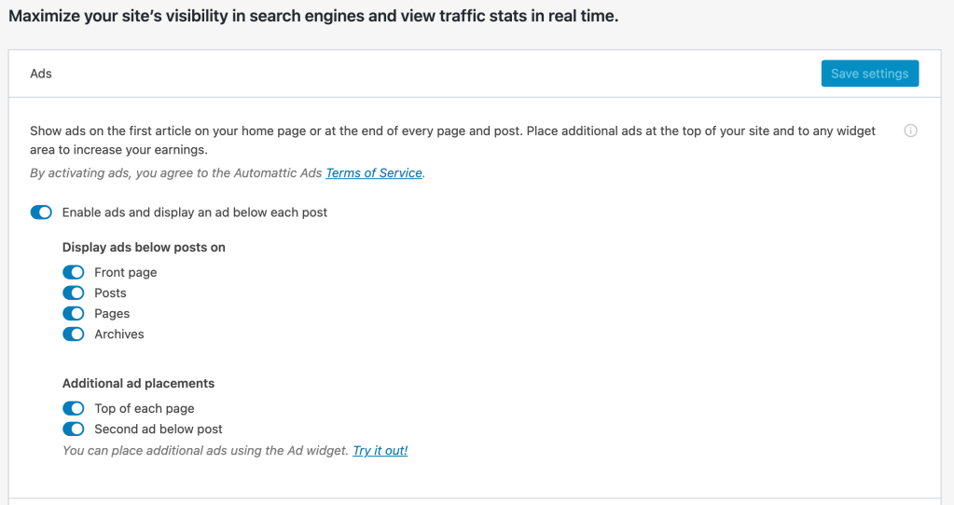Follow the 'Try it out!' link
This screenshot has width=954, height=505.
coord(380,451)
